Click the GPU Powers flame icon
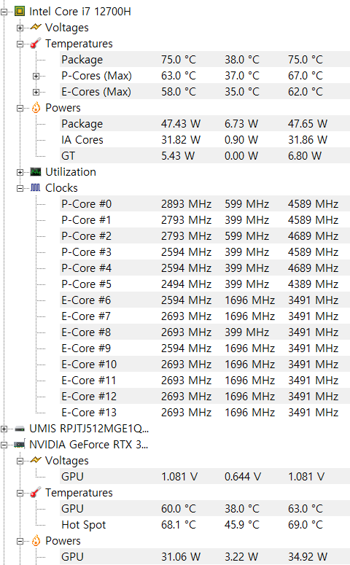The height and width of the screenshot is (565, 350). click(36, 540)
